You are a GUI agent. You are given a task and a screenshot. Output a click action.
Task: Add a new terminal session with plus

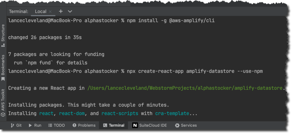(61, 11)
